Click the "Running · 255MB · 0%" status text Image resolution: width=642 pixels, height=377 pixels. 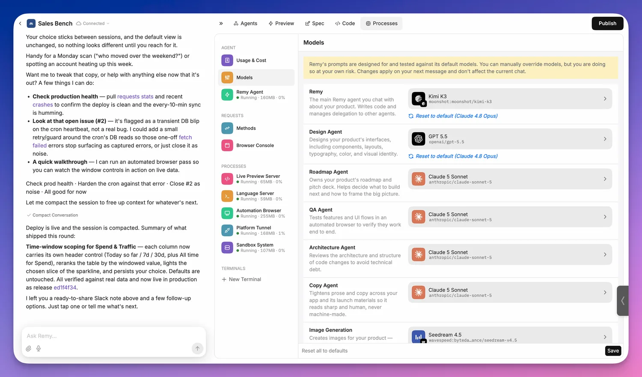(x=262, y=216)
